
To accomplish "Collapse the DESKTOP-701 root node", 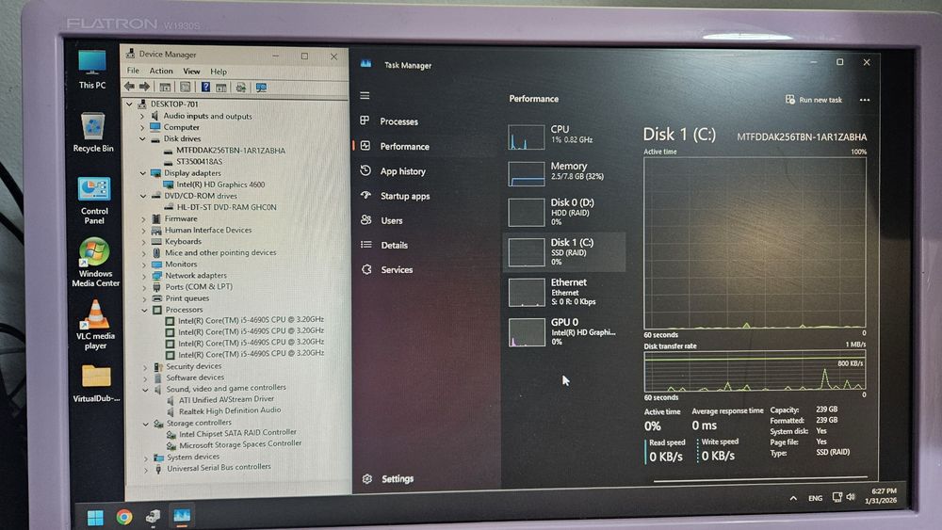I will 130,104.
